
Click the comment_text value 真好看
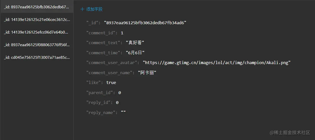coord(135,43)
